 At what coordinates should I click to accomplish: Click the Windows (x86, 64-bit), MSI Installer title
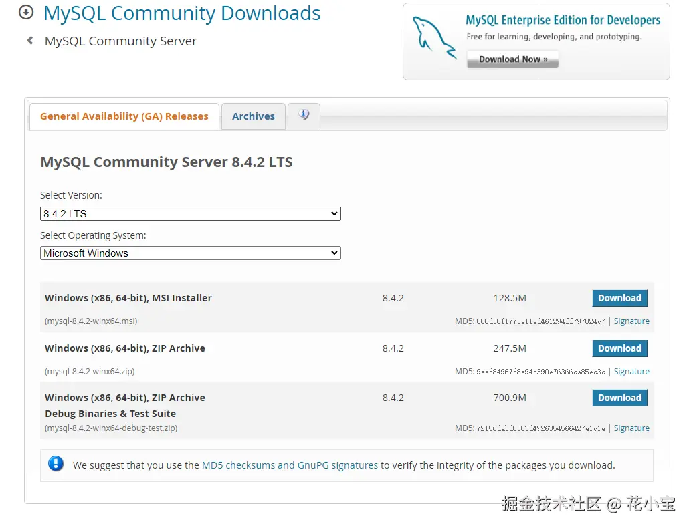[128, 298]
